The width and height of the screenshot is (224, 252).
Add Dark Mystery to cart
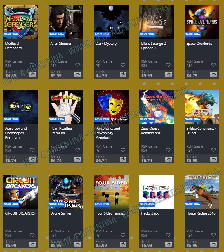[123, 74]
